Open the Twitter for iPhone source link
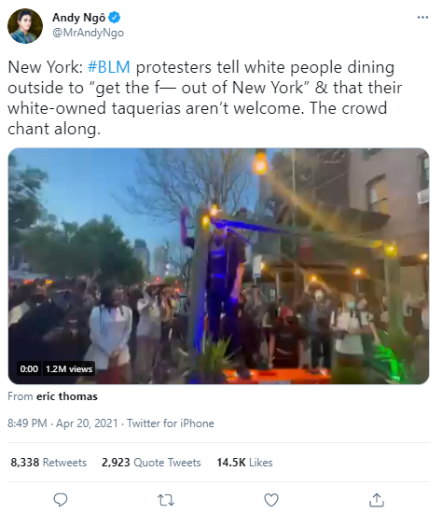 click(x=171, y=423)
